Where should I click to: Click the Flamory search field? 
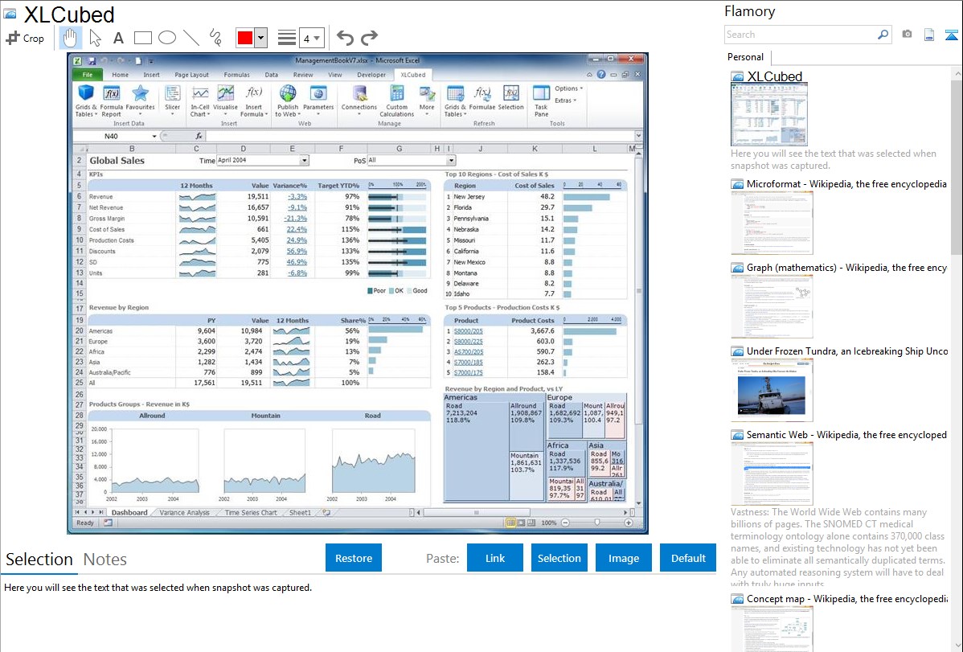[800, 35]
